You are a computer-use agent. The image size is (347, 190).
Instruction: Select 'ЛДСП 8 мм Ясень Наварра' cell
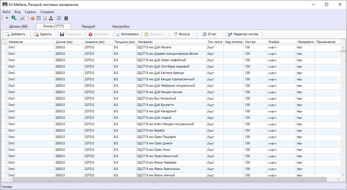point(172,163)
